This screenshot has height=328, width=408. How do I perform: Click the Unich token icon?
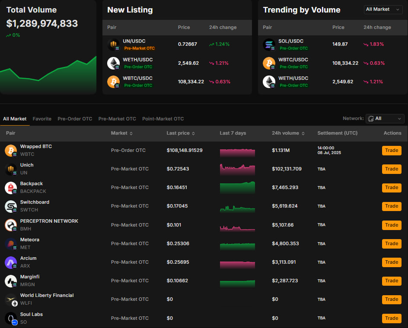[x=10, y=169]
